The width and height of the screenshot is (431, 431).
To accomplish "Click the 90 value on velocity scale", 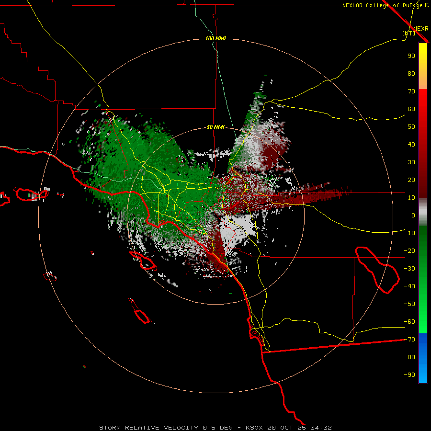I will click(x=411, y=56).
